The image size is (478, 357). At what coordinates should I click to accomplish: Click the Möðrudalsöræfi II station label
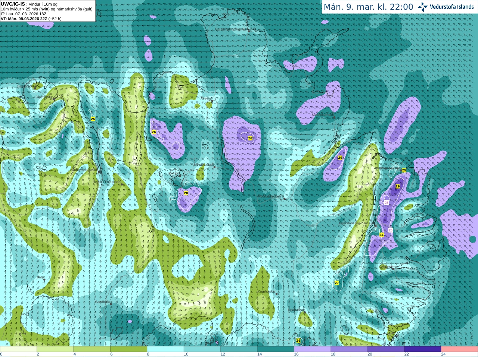271,196
